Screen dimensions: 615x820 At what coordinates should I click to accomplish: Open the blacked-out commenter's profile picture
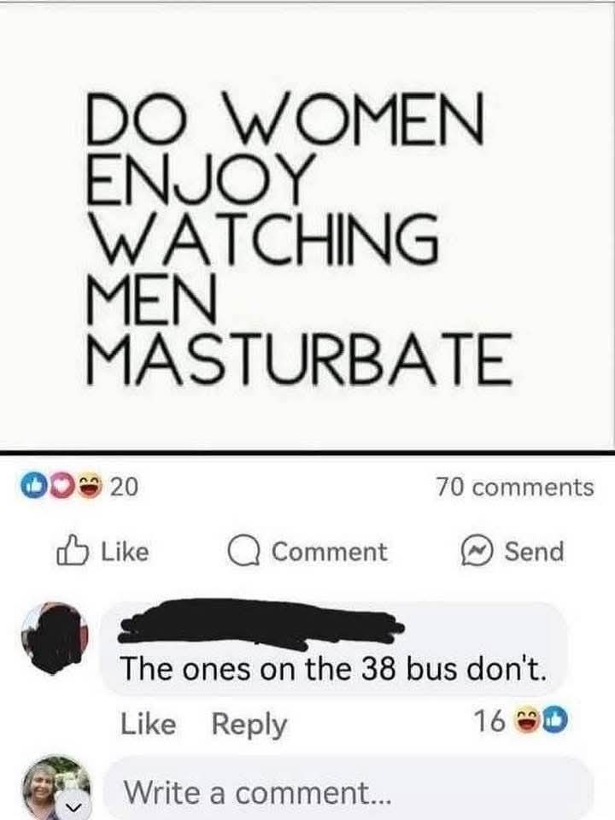tap(55, 637)
